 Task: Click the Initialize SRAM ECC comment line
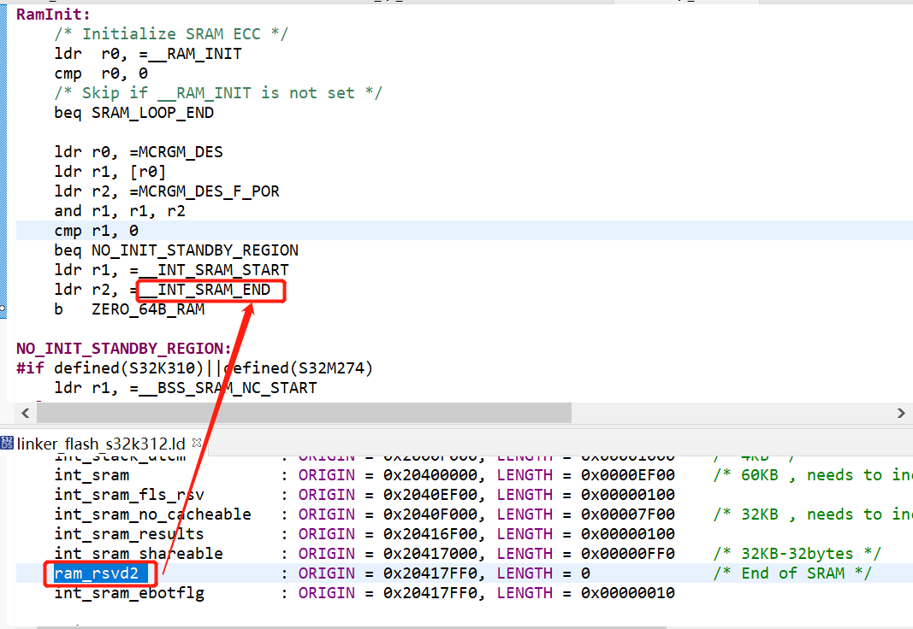pyautogui.click(x=171, y=33)
